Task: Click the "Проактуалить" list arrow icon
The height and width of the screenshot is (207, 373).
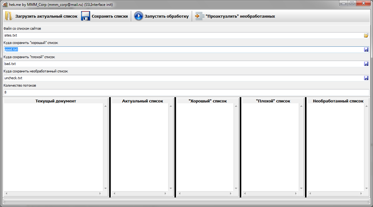Action: 200,16
